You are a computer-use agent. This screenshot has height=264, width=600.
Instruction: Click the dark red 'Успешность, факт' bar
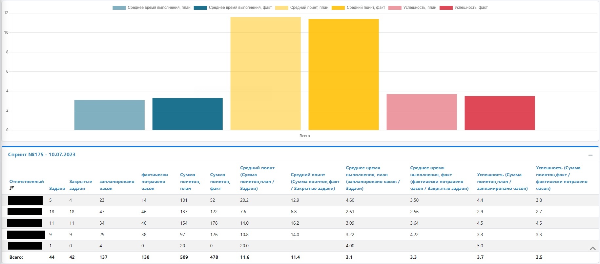point(499,113)
